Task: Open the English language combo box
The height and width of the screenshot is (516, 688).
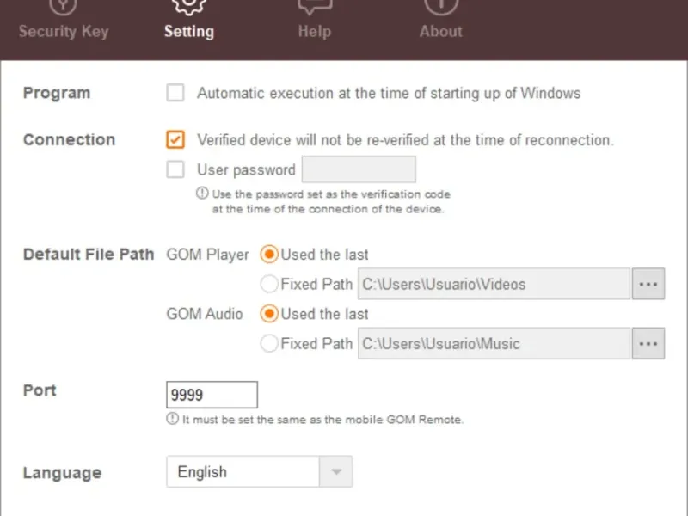Action: tap(243, 472)
